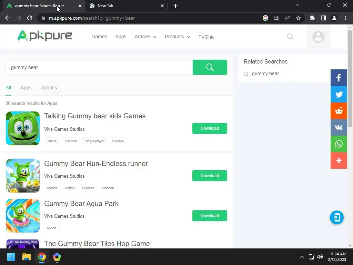Click the Google account icon in address bar

coord(265,18)
